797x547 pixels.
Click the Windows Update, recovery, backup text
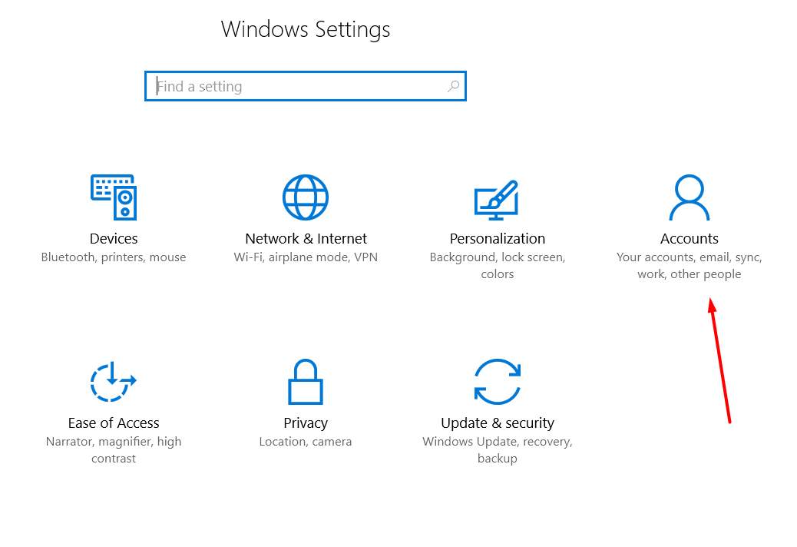(x=498, y=449)
